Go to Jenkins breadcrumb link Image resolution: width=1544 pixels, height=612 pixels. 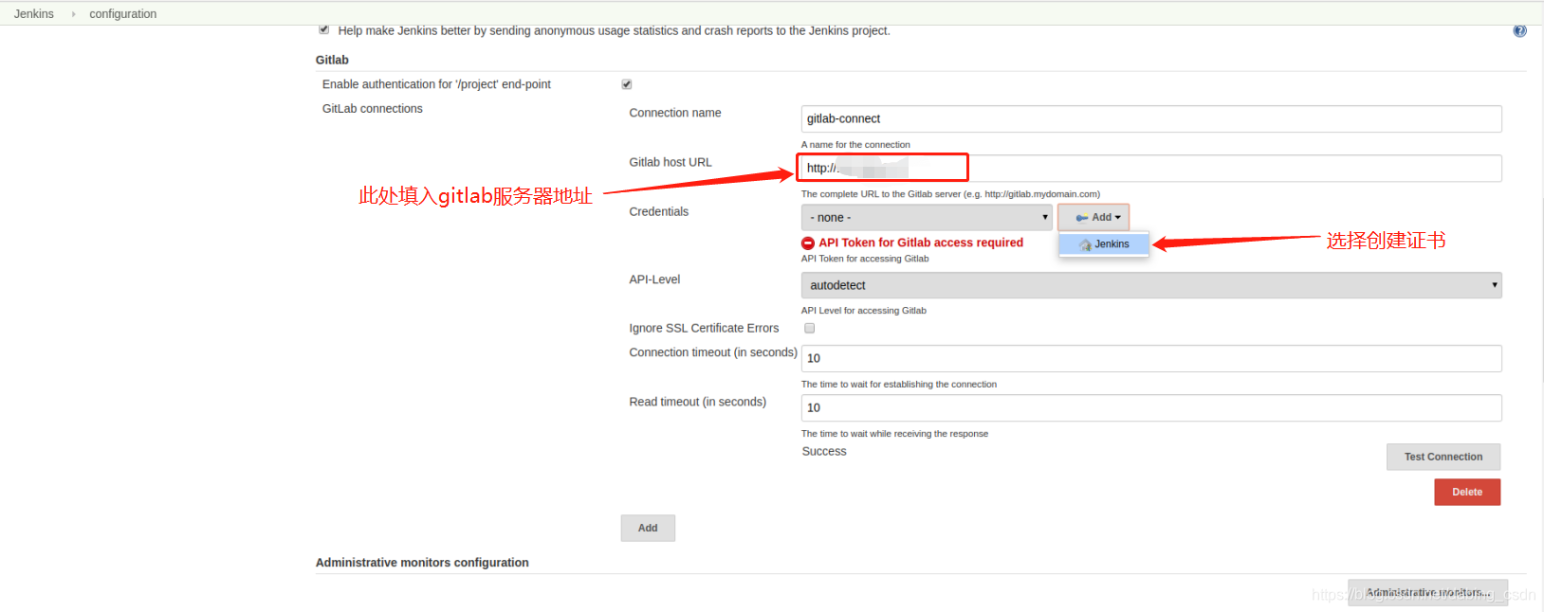click(x=34, y=14)
